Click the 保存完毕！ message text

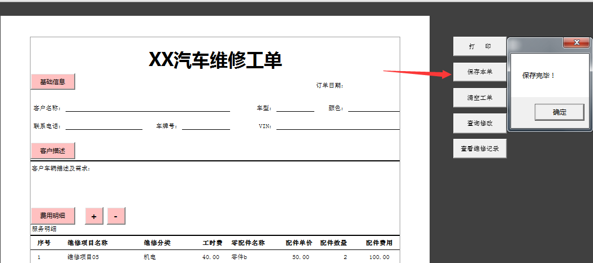pyautogui.click(x=539, y=76)
